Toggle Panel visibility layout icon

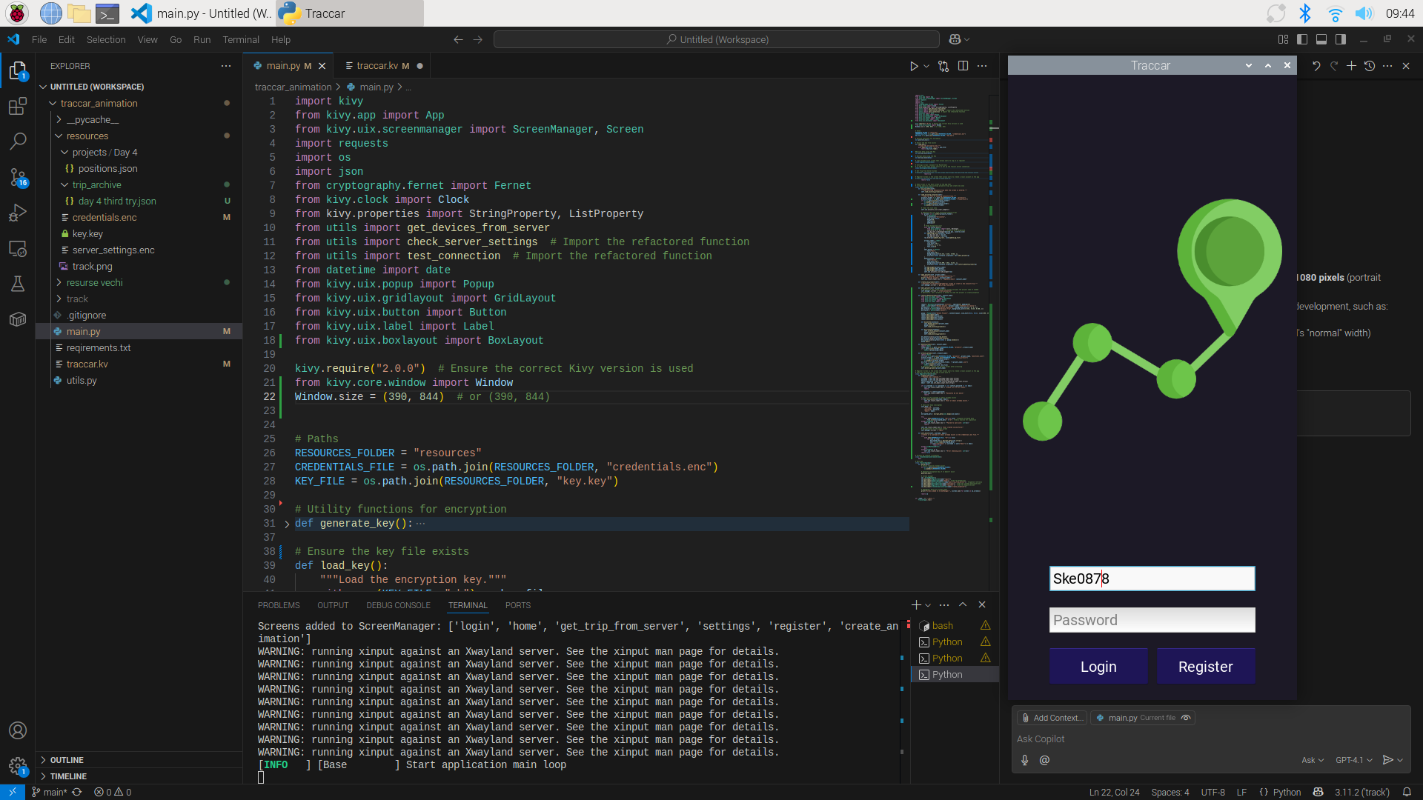click(x=1321, y=39)
